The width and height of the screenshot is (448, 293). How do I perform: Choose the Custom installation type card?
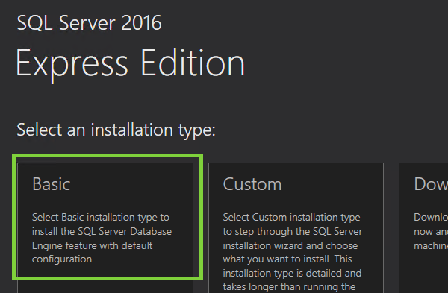[296, 227]
